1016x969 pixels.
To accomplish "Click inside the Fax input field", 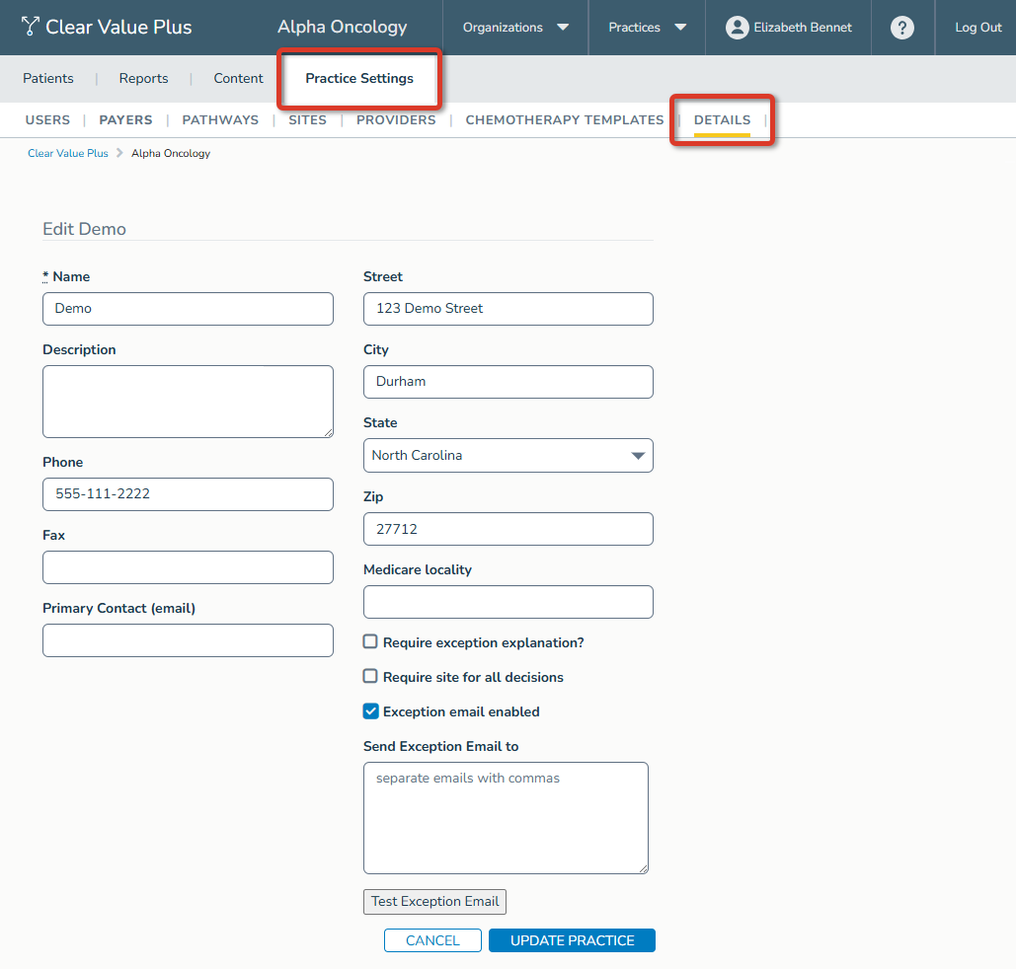I will pos(188,567).
